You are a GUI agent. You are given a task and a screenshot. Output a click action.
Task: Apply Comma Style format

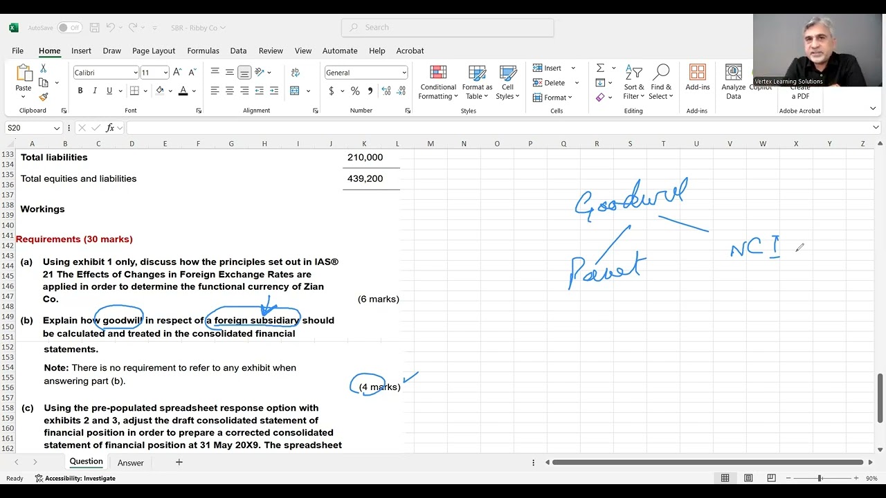click(x=370, y=91)
